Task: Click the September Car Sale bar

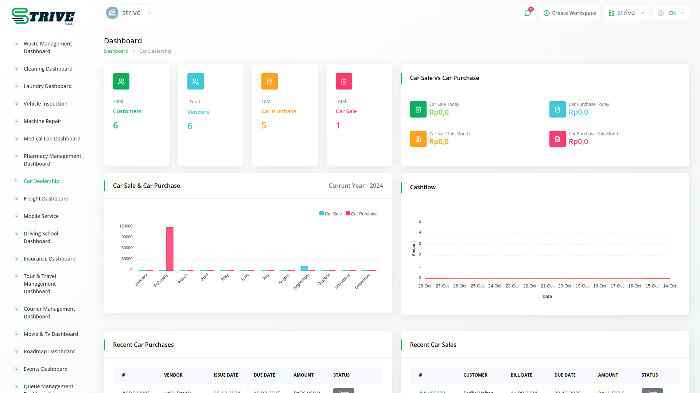Action: pyautogui.click(x=304, y=269)
